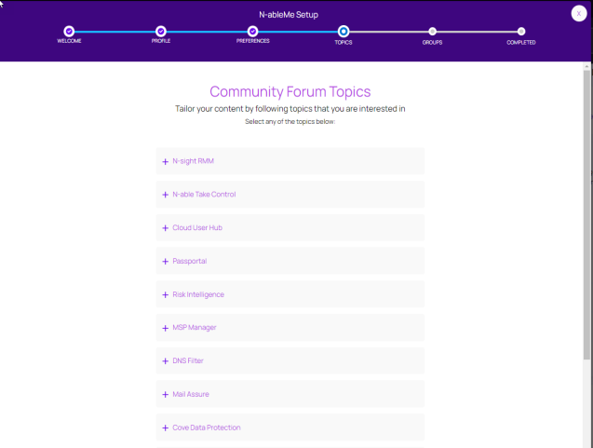Screen dimensions: 593x448
Task: Close the N-ableMe Setup dialog
Action: tap(579, 13)
